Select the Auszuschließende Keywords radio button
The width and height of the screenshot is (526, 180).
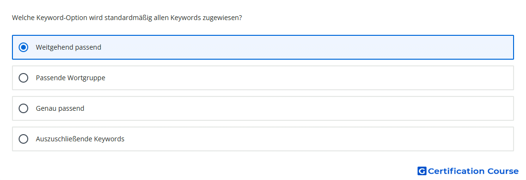coord(23,139)
